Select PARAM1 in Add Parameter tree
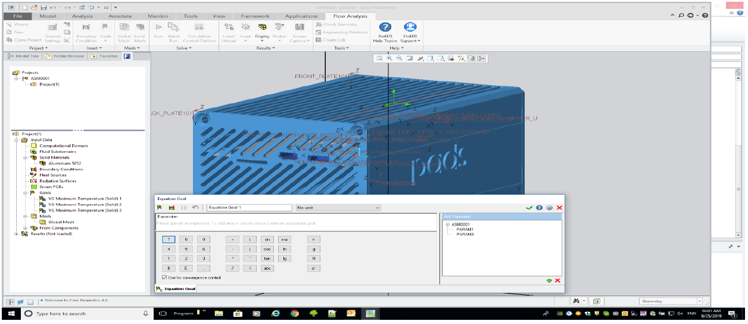 465,229
